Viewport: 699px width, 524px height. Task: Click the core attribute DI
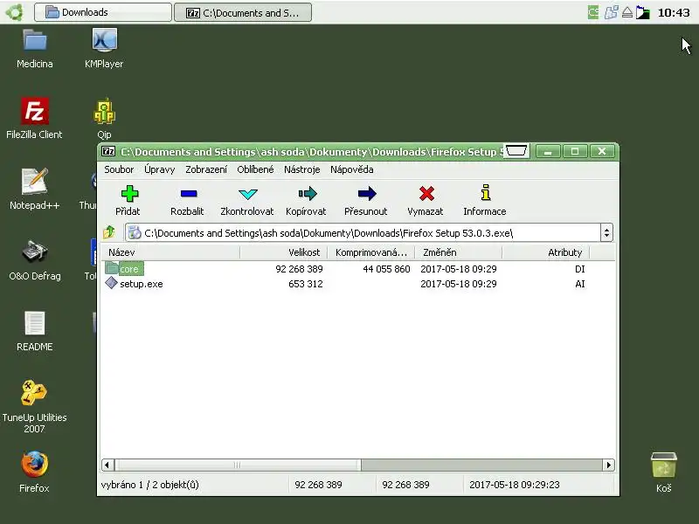[580, 269]
